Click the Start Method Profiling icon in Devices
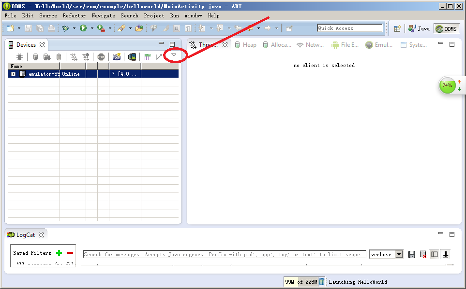 86,57
